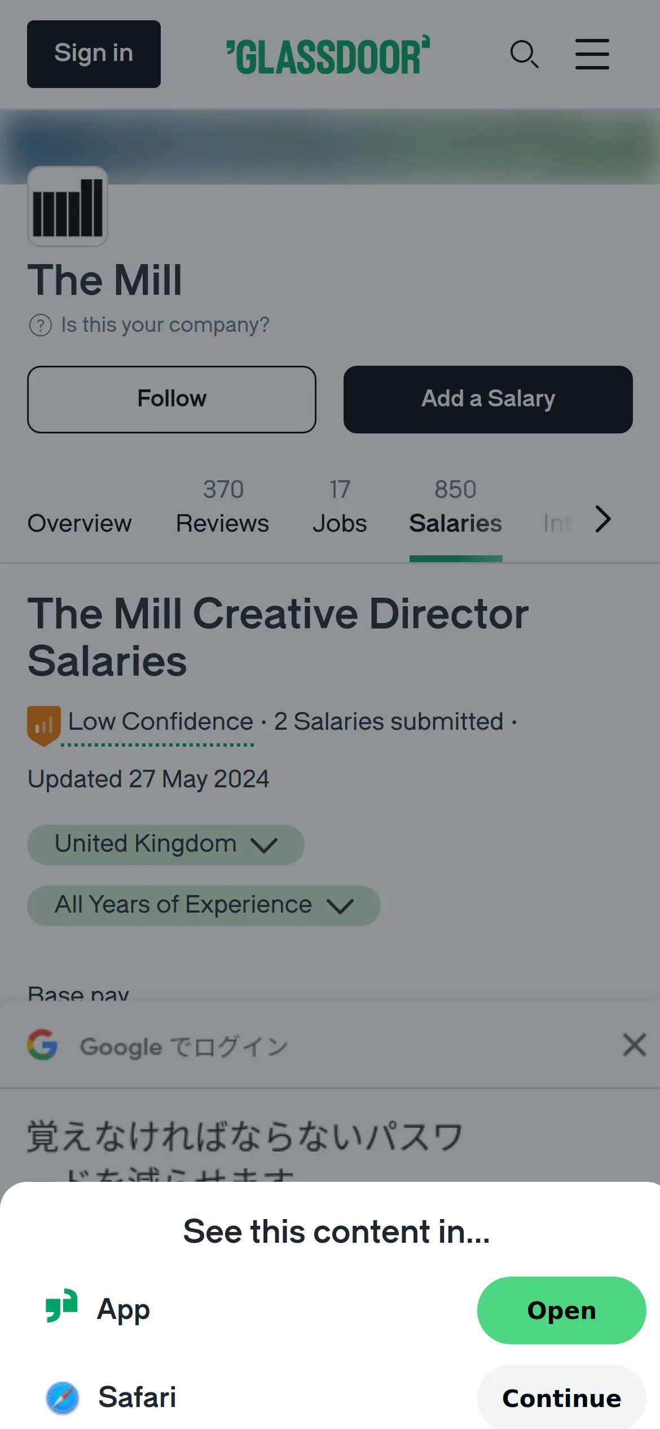660x1429 pixels.
Task: Click The Mill company logo
Action: [68, 207]
